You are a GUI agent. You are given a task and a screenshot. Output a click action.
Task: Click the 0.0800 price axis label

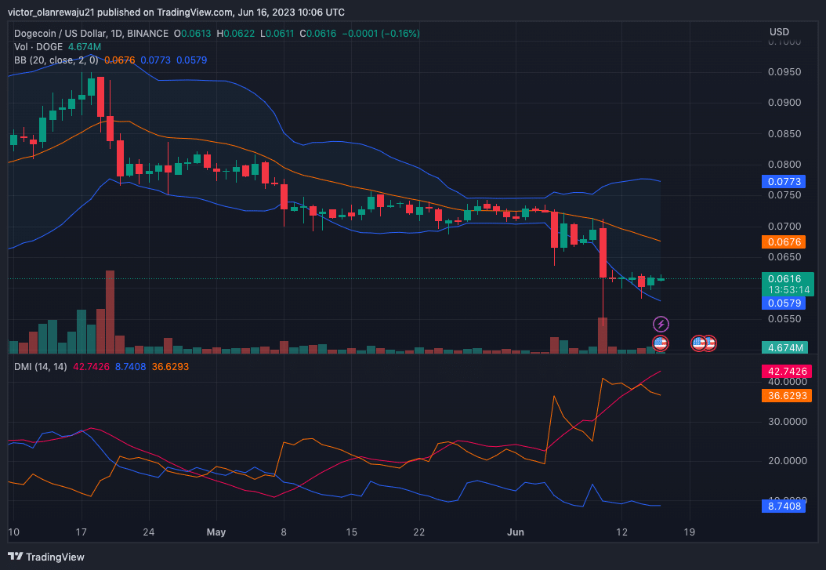tap(784, 165)
